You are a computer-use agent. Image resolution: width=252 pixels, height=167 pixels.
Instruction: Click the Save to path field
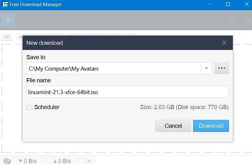(x=114, y=69)
